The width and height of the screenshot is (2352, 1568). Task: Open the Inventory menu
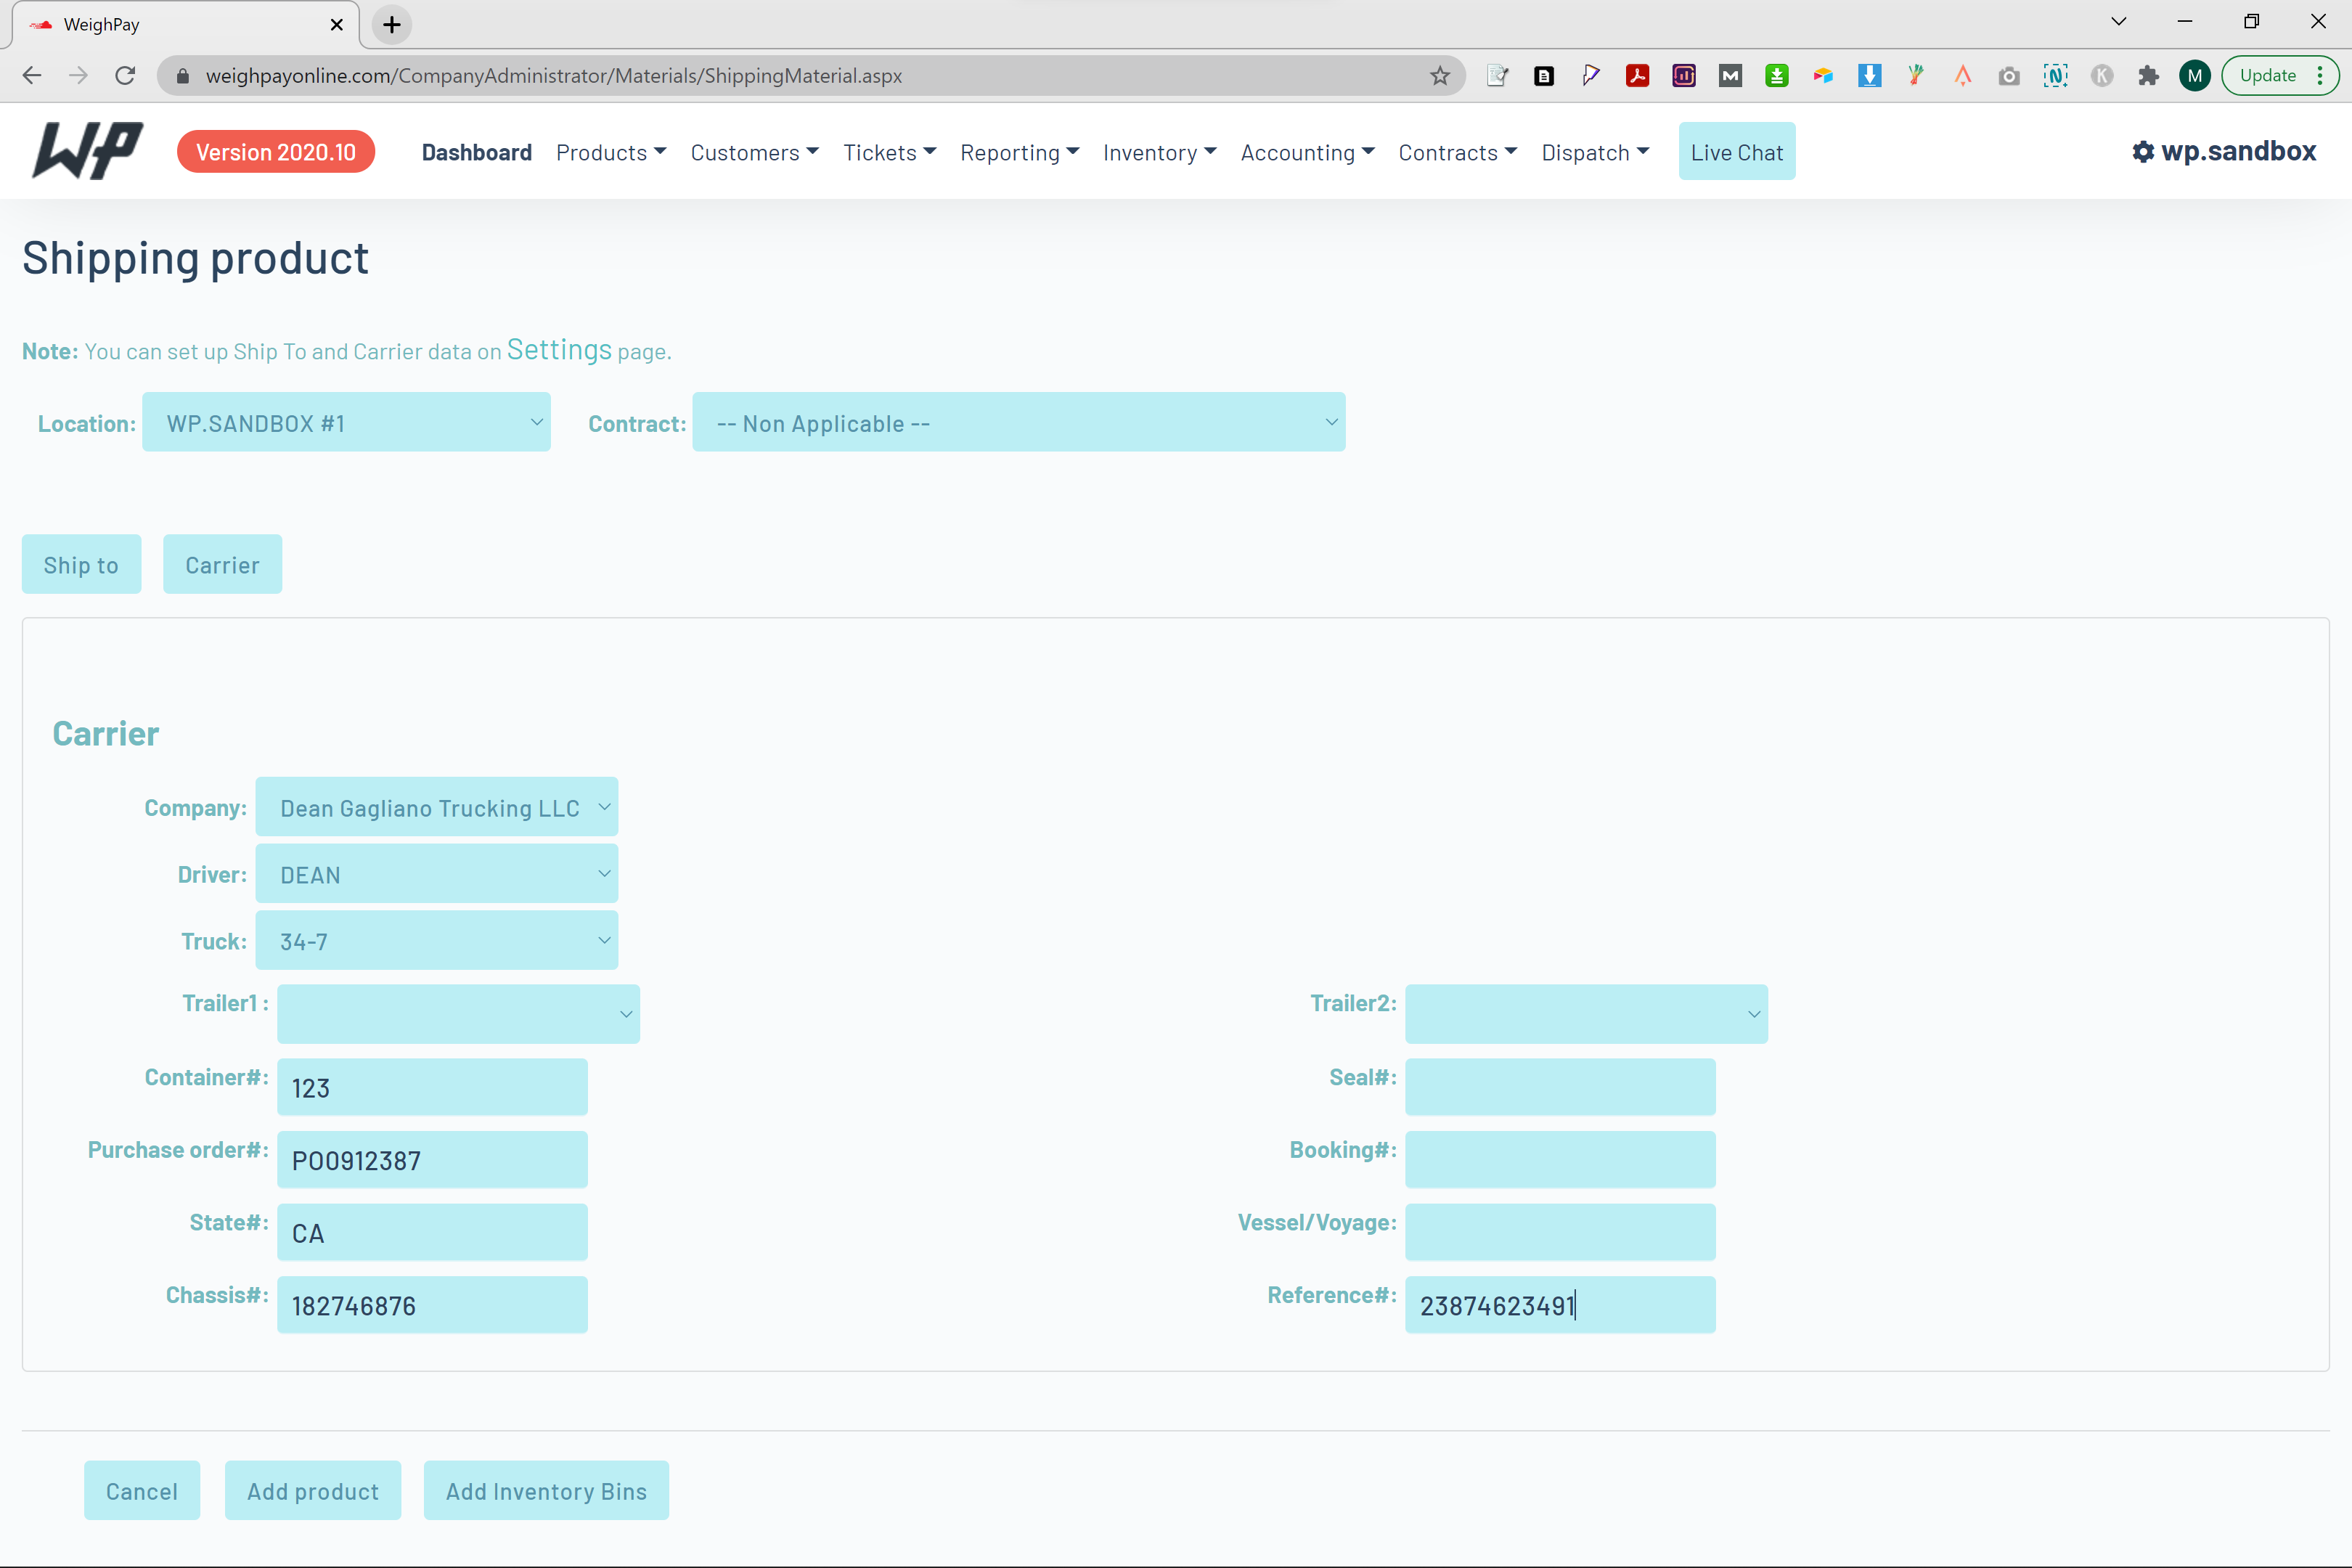tap(1159, 152)
